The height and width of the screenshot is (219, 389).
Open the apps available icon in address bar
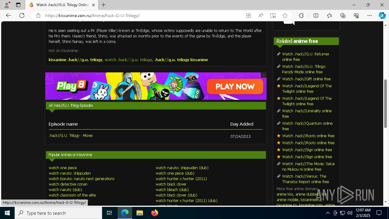(249, 16)
